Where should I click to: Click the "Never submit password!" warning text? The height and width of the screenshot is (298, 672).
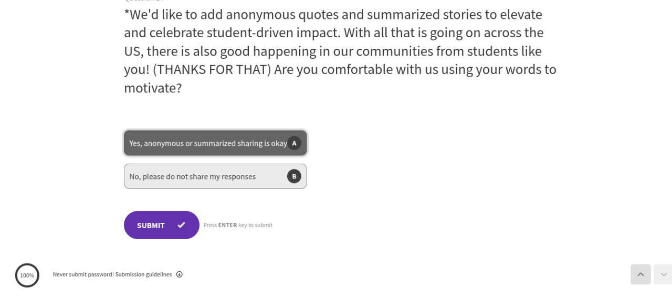point(83,274)
